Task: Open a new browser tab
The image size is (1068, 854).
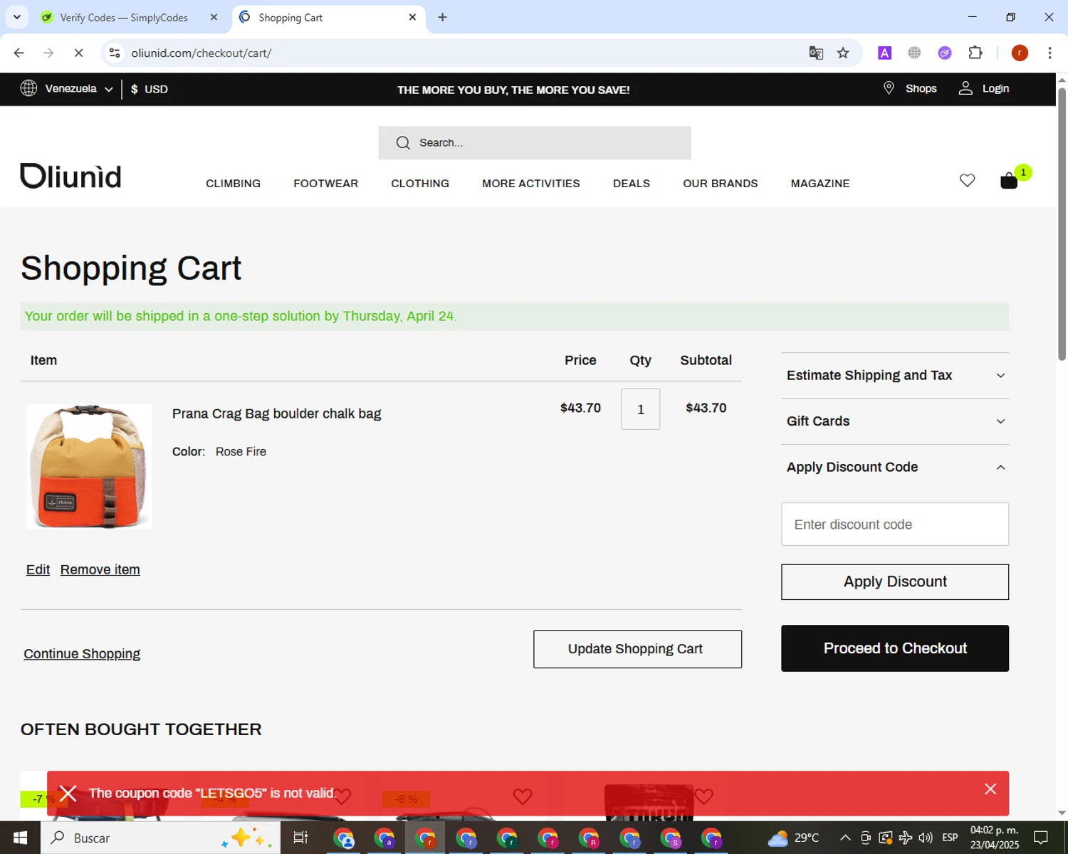Action: [442, 17]
